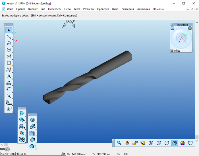
Task: Select the fillet edge 3D tool
Action: click(32, 133)
